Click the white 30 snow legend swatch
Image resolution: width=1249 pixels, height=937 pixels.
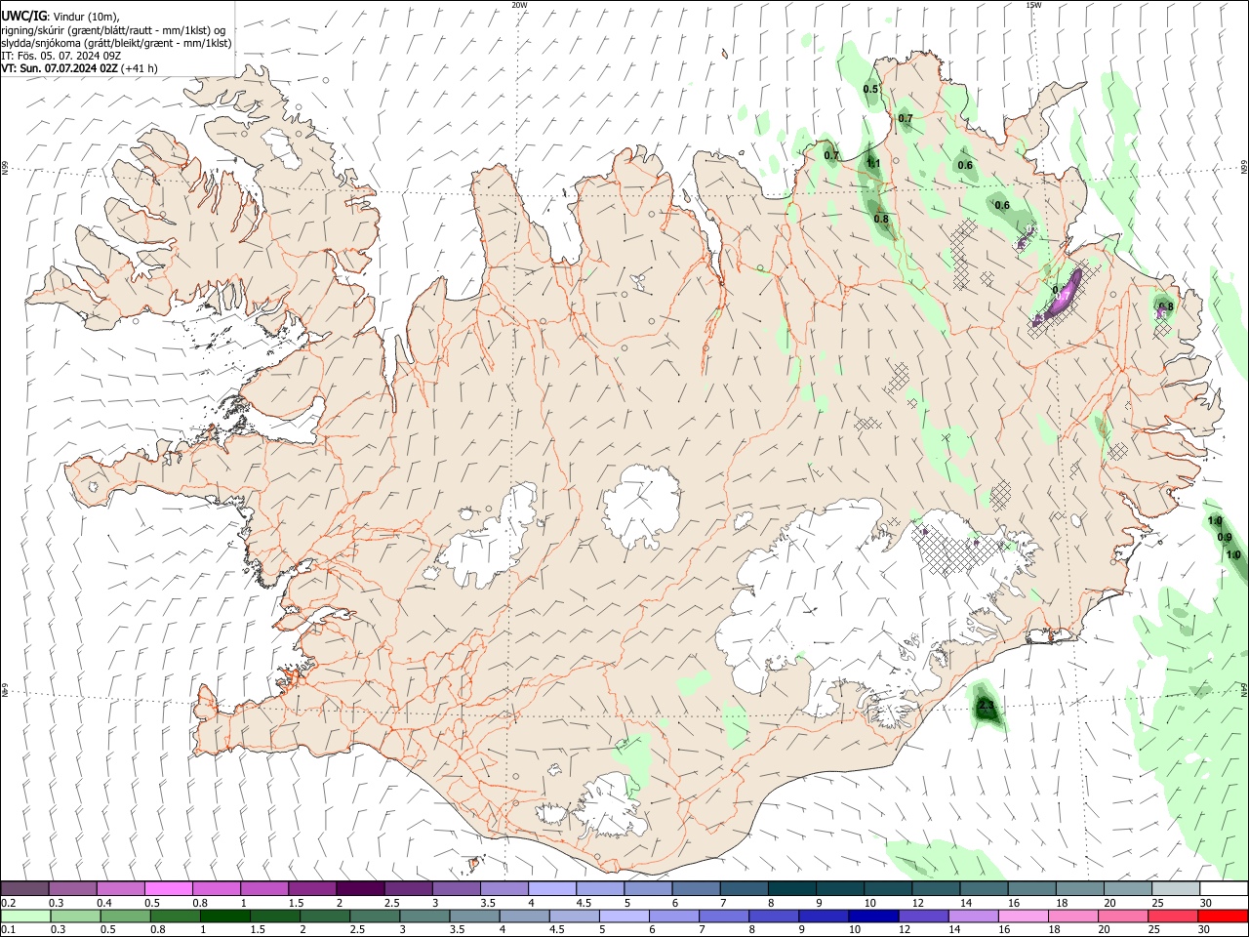[1224, 889]
